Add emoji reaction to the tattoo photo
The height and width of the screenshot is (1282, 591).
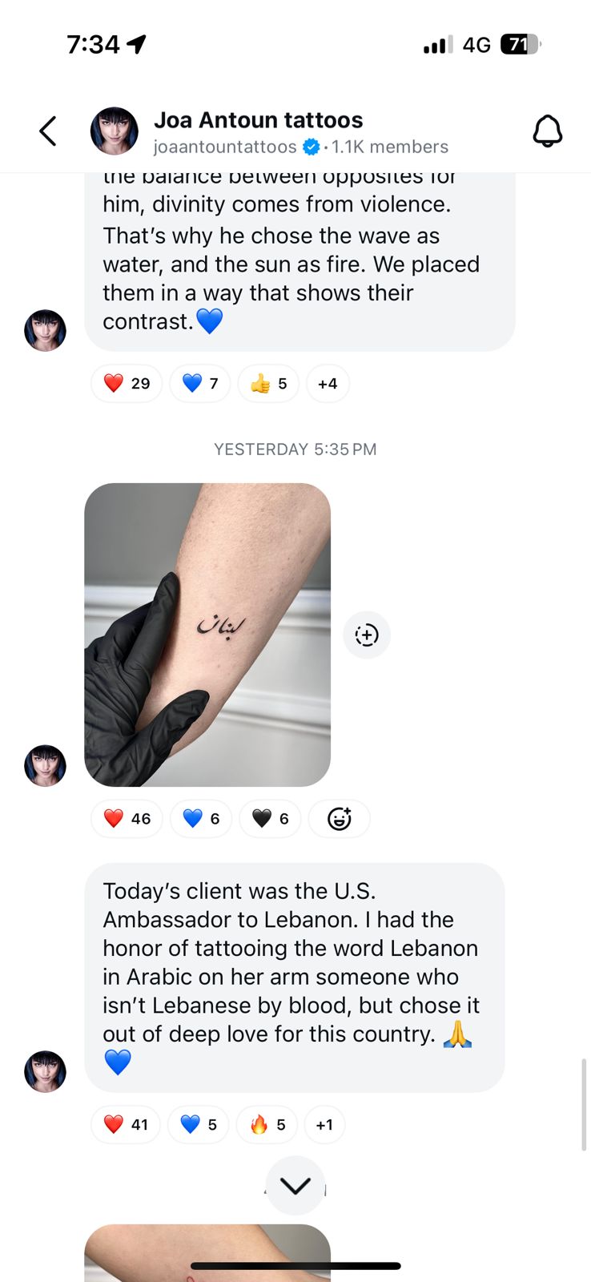click(x=340, y=819)
